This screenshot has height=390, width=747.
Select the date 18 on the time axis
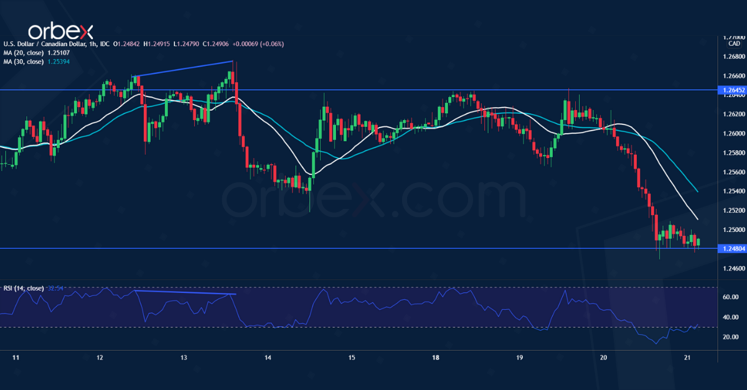pyautogui.click(x=436, y=358)
